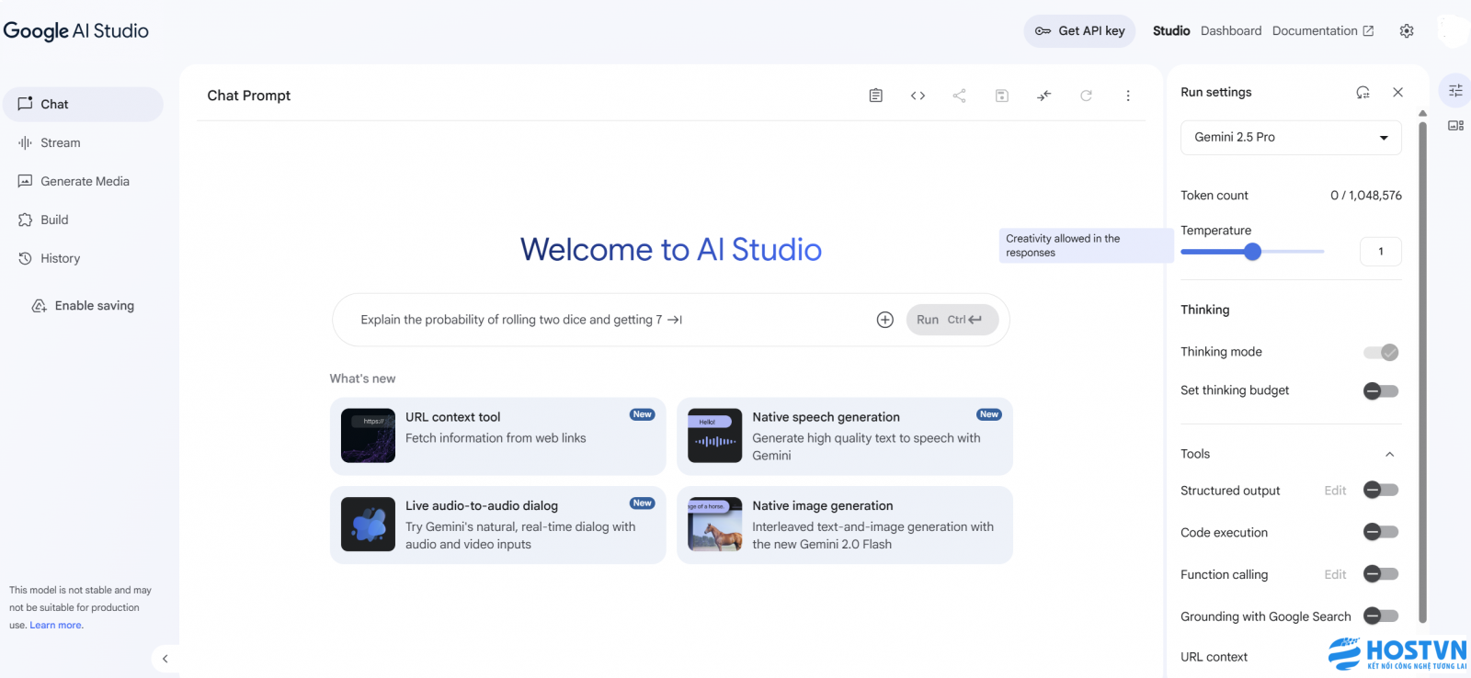Open the Native image generation card title
Screen dimensions: 1471x678
(823, 506)
